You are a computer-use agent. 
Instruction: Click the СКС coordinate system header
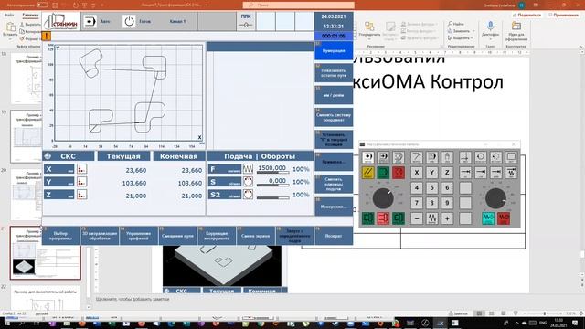pos(69,156)
